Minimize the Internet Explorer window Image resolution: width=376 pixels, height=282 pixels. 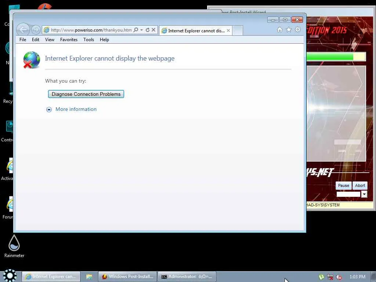click(273, 20)
